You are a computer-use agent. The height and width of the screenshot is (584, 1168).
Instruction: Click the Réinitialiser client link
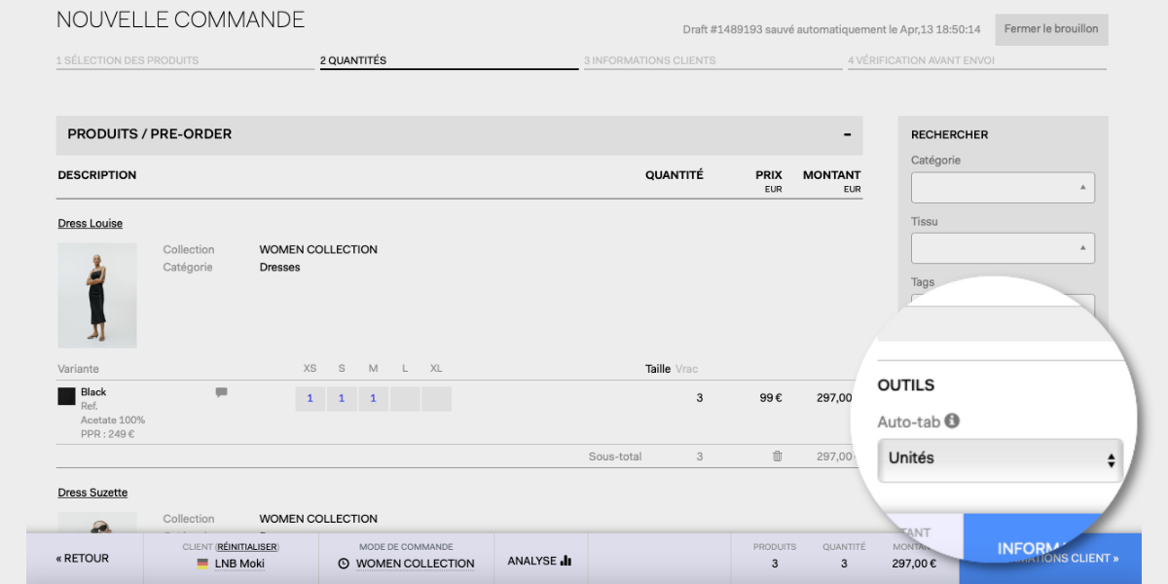pyautogui.click(x=247, y=547)
